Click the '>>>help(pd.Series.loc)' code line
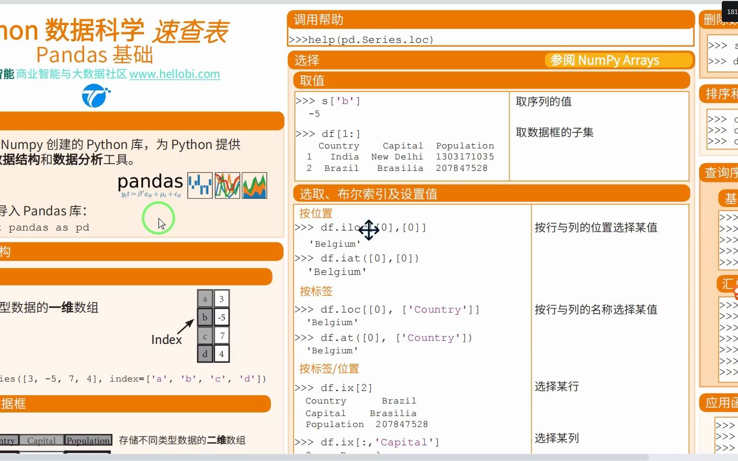Screen dimensions: 738x461 (x=361, y=40)
